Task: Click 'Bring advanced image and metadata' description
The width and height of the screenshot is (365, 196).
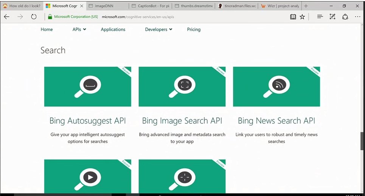Action: (182, 138)
